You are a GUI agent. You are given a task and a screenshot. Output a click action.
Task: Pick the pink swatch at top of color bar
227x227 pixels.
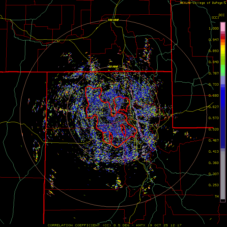click(x=223, y=27)
